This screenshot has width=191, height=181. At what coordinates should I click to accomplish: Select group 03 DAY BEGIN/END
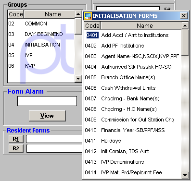point(41,34)
